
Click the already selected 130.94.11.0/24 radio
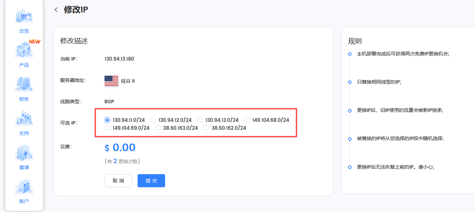(107, 120)
